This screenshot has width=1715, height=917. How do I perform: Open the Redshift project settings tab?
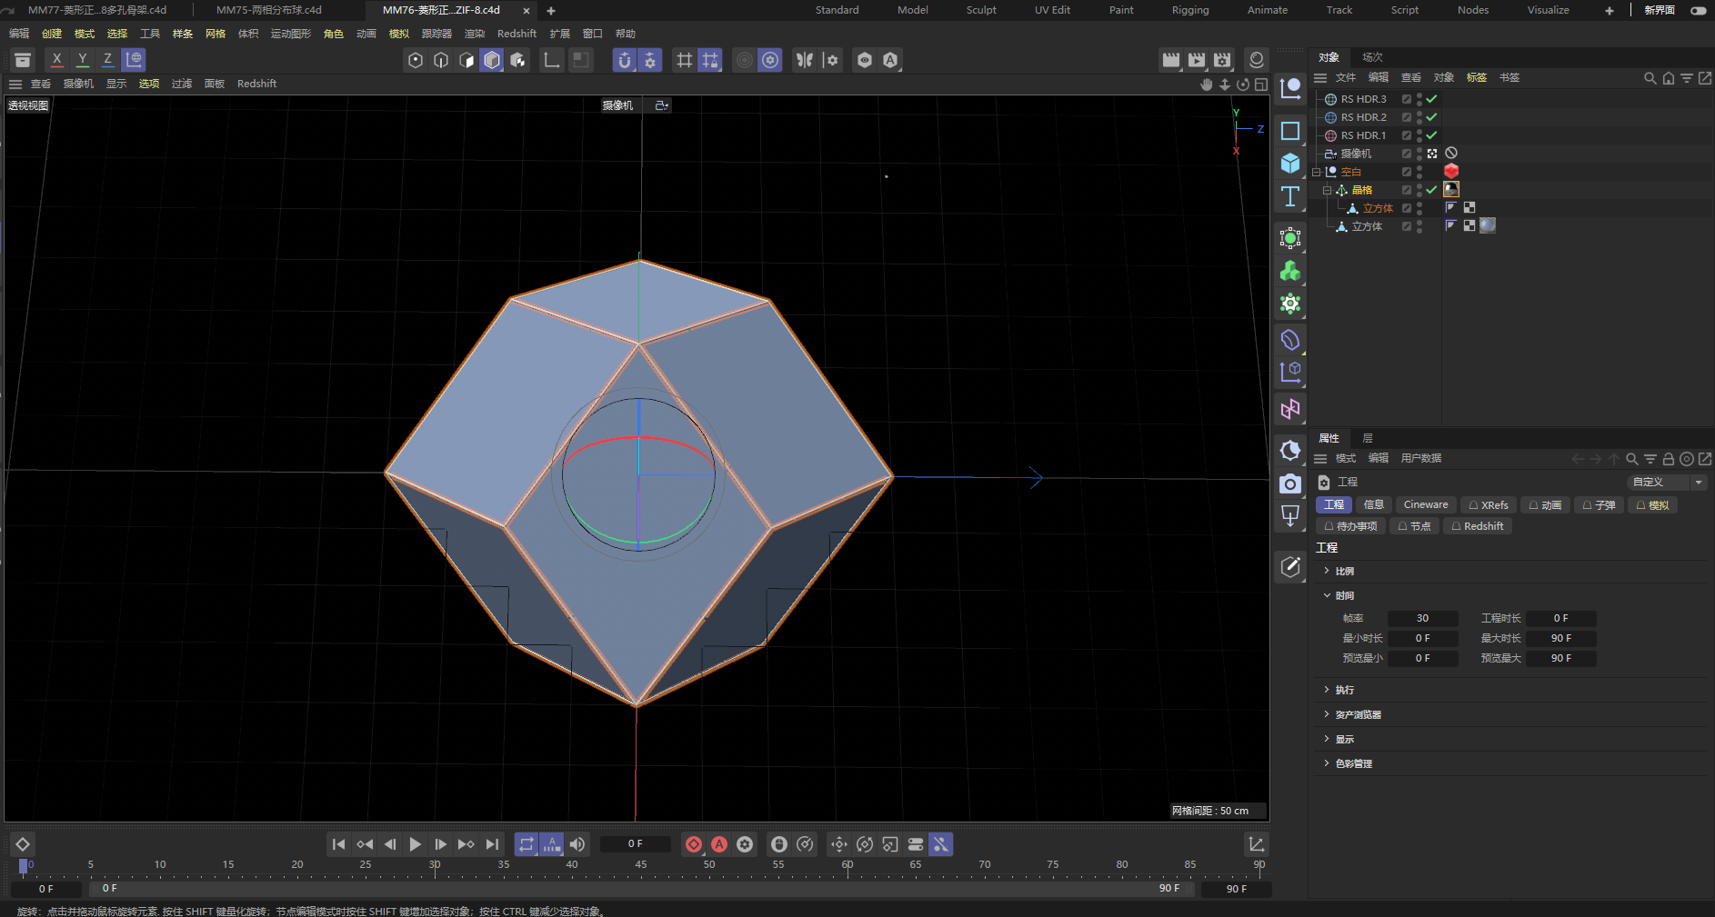pyautogui.click(x=1478, y=526)
